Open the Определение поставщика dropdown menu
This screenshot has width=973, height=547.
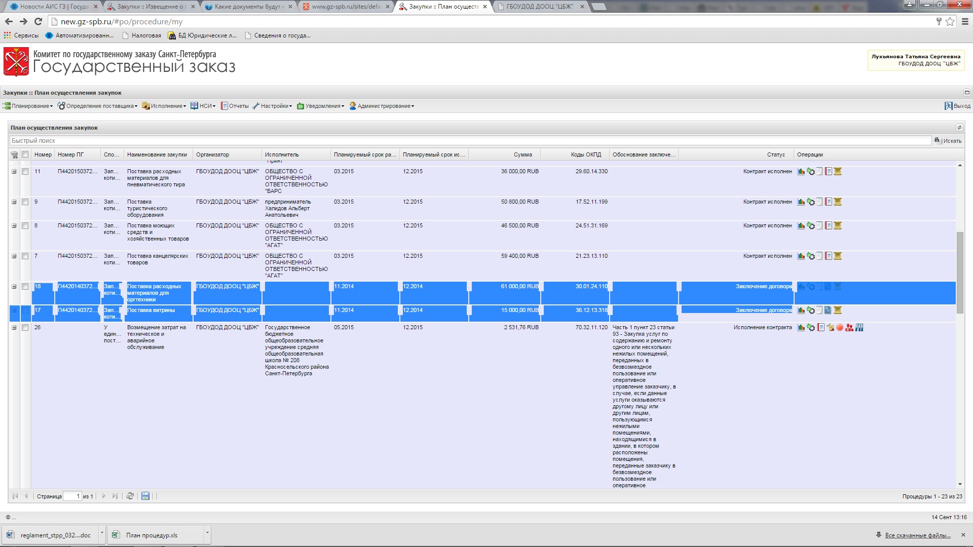pos(98,106)
